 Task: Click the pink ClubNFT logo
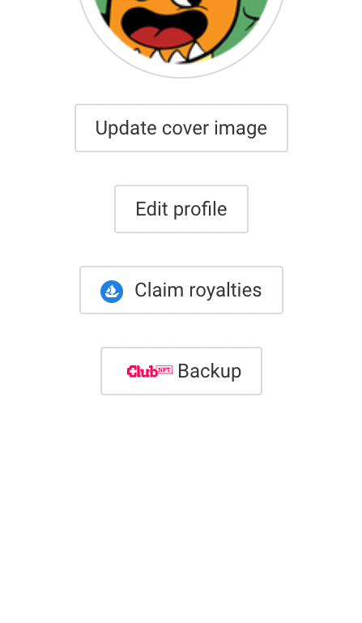coord(150,372)
